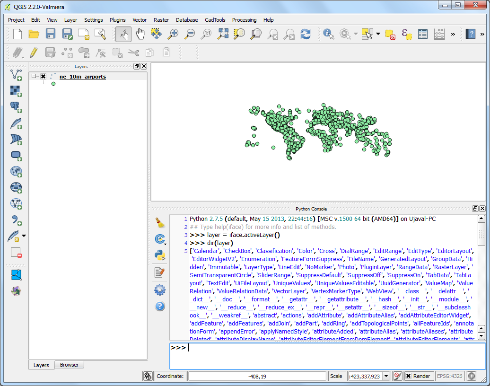The width and height of the screenshot is (490, 386).
Task: Open the Plugins menu
Action: (117, 20)
